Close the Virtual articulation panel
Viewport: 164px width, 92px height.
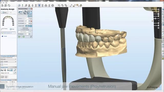pyautogui.click(x=32, y=9)
